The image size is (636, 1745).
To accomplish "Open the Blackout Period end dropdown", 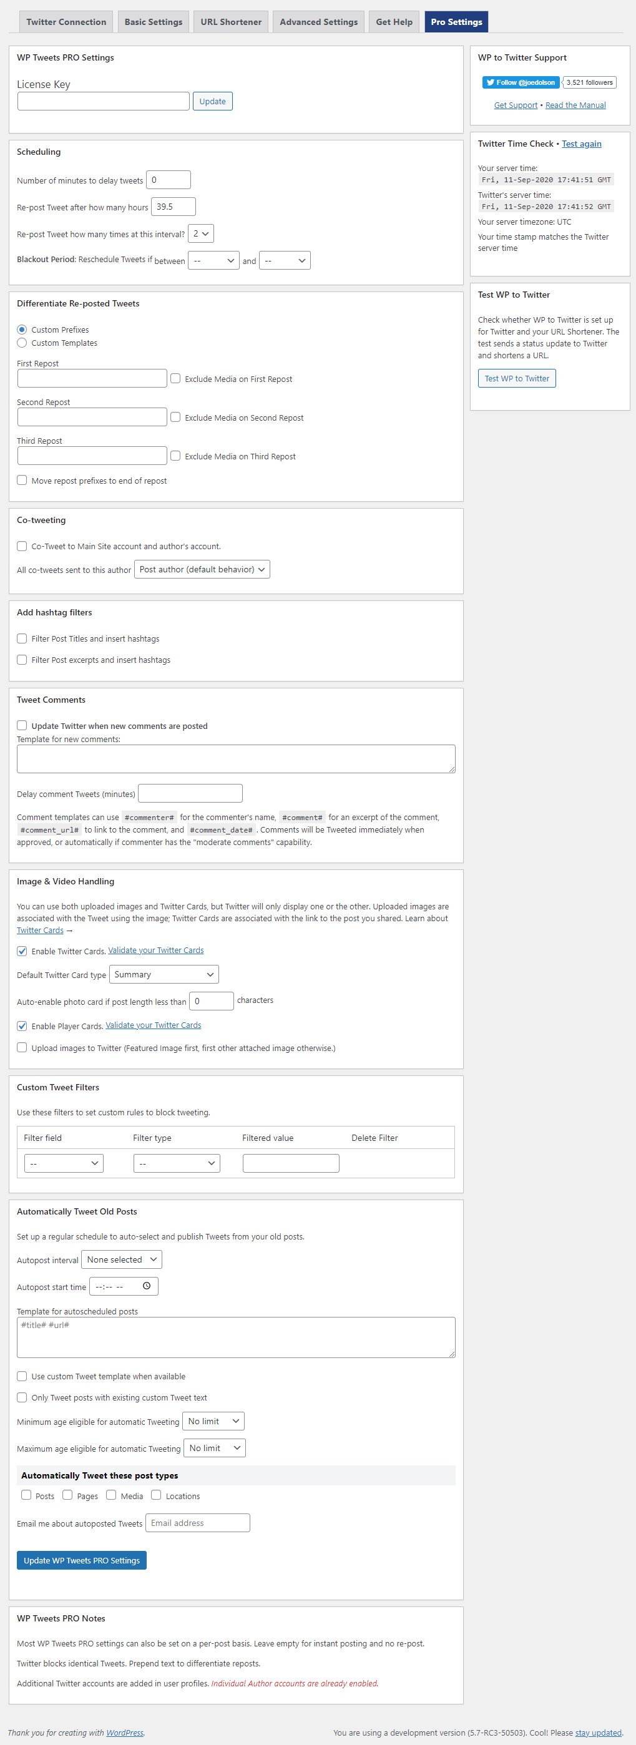I will tap(285, 261).
